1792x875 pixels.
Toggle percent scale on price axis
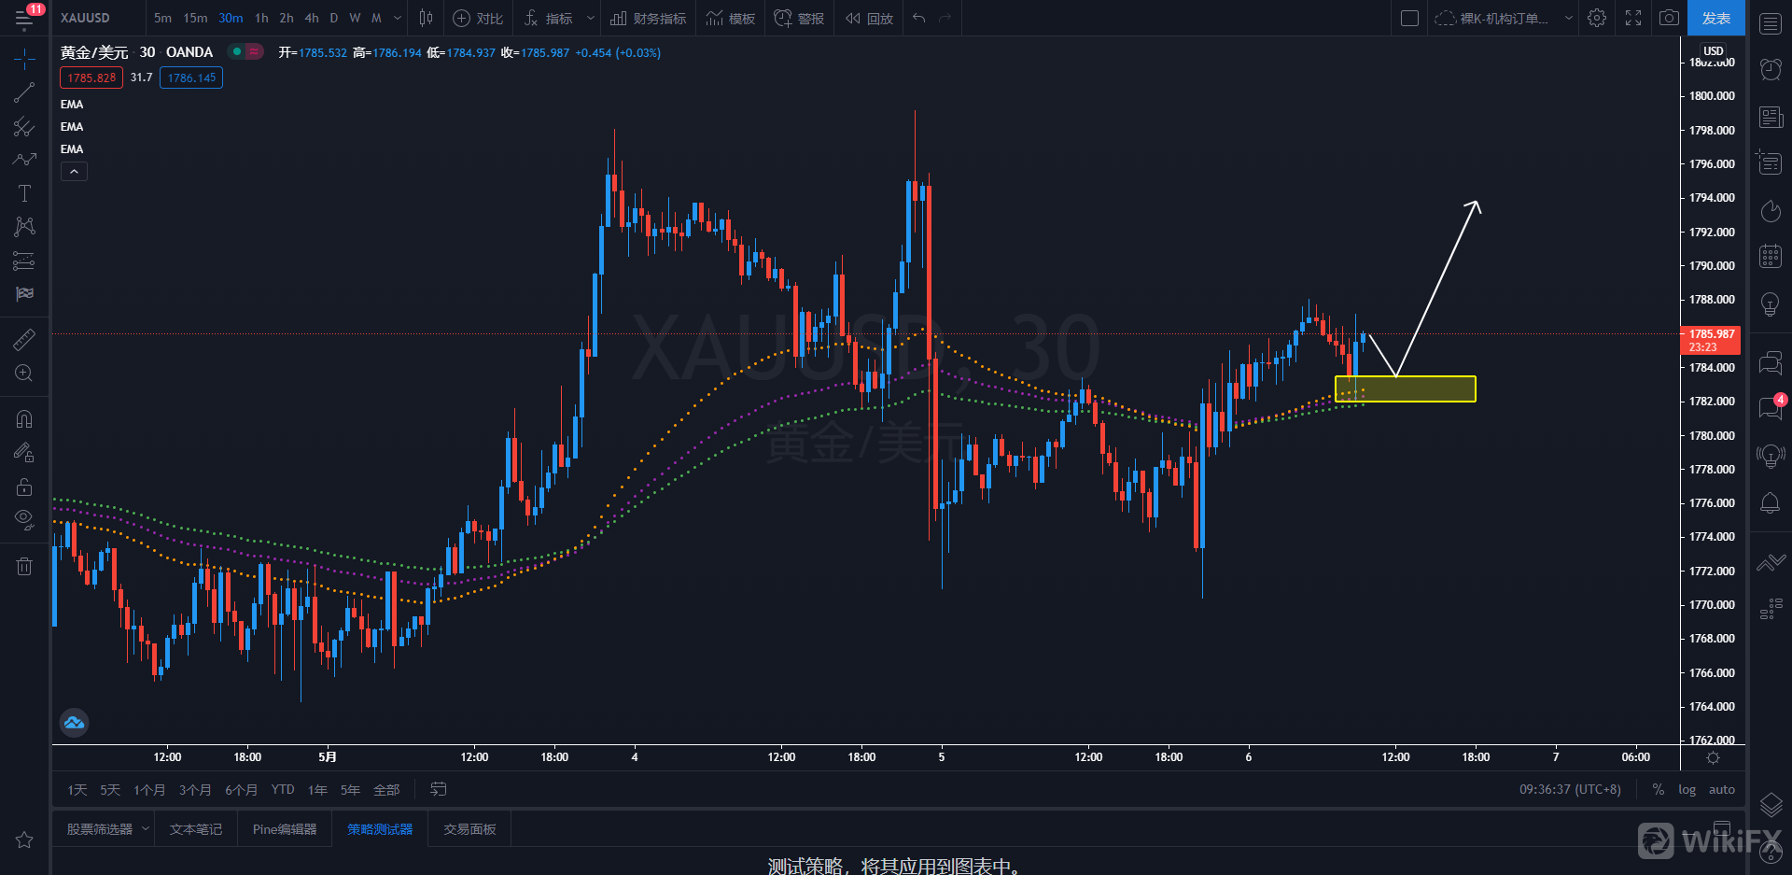click(x=1658, y=789)
